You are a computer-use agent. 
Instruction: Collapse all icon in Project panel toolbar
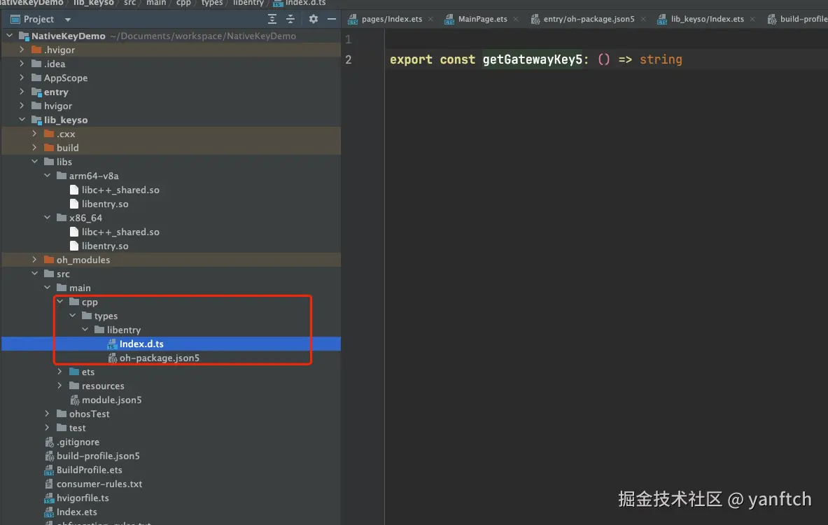290,19
